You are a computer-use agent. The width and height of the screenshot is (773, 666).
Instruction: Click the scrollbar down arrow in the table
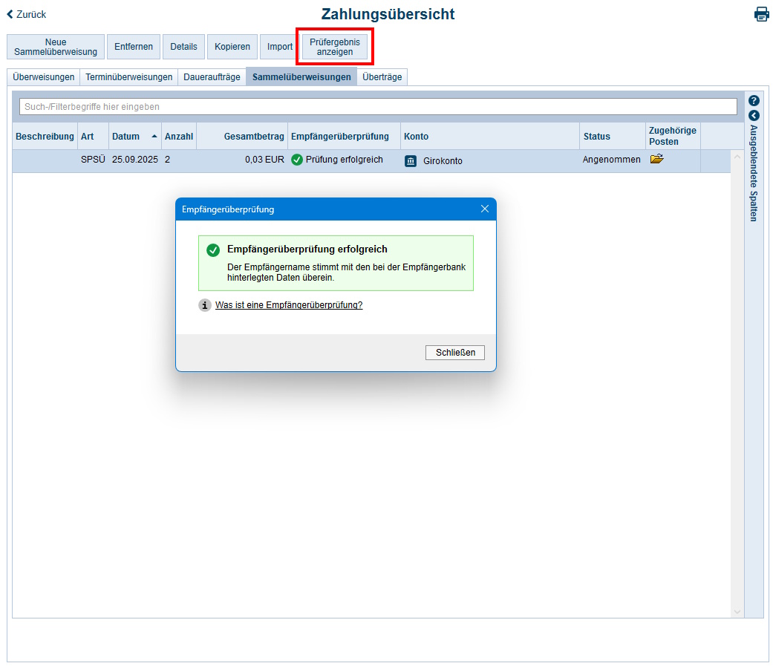pos(737,612)
